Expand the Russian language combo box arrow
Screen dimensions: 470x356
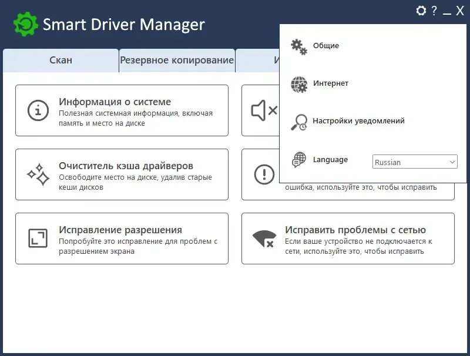tap(451, 162)
